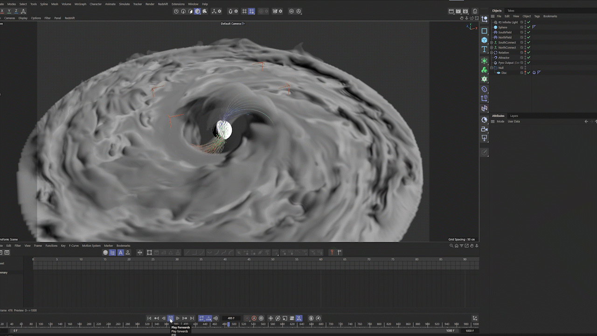Open the rectangle spline tool icon
This screenshot has width=597, height=336.
pos(484,31)
